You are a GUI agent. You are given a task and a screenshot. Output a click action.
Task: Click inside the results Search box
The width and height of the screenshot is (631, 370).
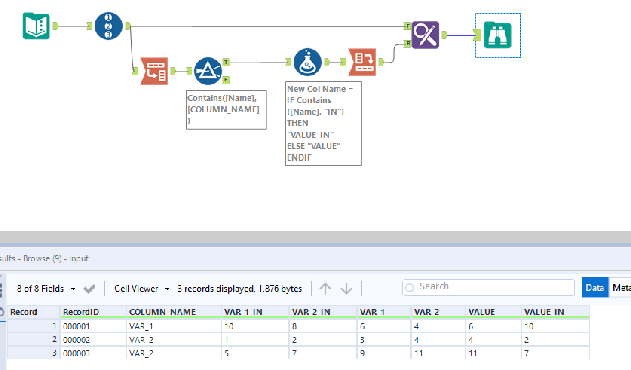[488, 287]
